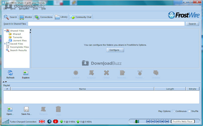203x126 pixels.
Task: Click the greyed playlist Remove icon
Action: (43, 109)
